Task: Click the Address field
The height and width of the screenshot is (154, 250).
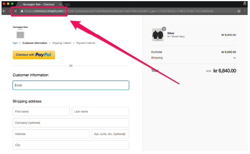Action: pyautogui.click(x=51, y=134)
